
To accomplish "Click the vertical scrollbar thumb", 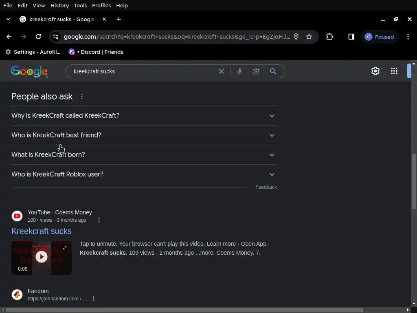I will [414, 181].
